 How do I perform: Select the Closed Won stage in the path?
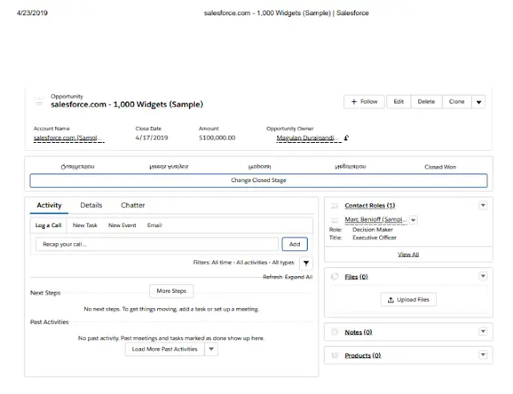(440, 167)
